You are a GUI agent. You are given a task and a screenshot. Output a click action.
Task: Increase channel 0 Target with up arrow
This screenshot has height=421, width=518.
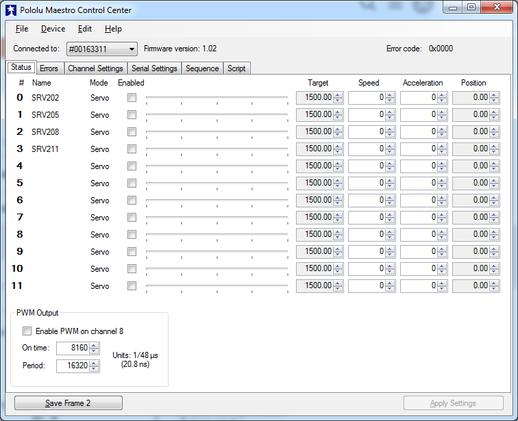pyautogui.click(x=338, y=94)
